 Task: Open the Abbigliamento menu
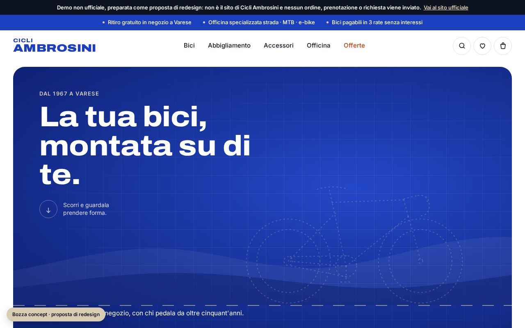click(229, 46)
